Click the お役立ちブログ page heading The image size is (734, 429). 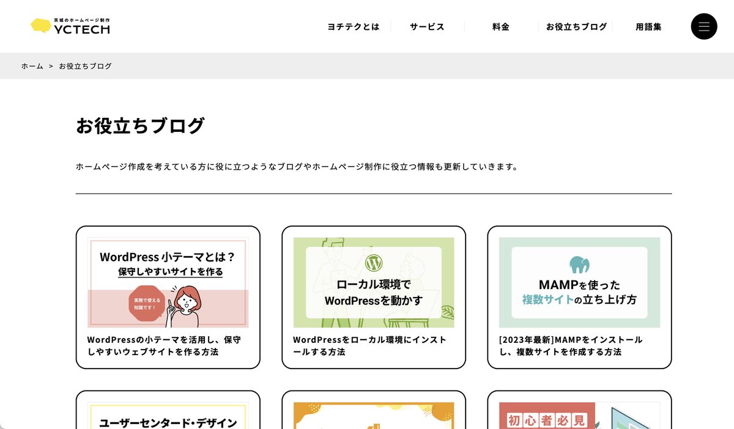140,125
